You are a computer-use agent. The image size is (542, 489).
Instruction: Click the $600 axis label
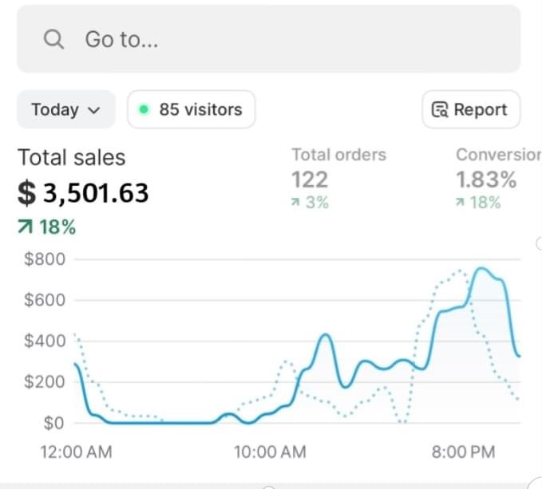45,300
